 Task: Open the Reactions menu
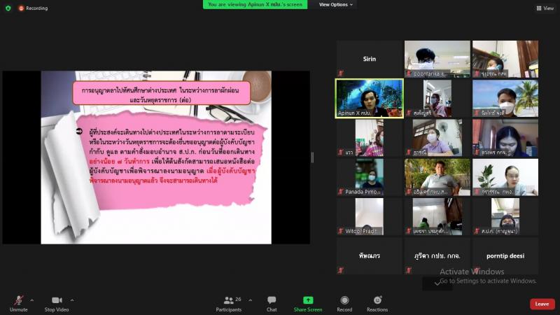point(377,304)
